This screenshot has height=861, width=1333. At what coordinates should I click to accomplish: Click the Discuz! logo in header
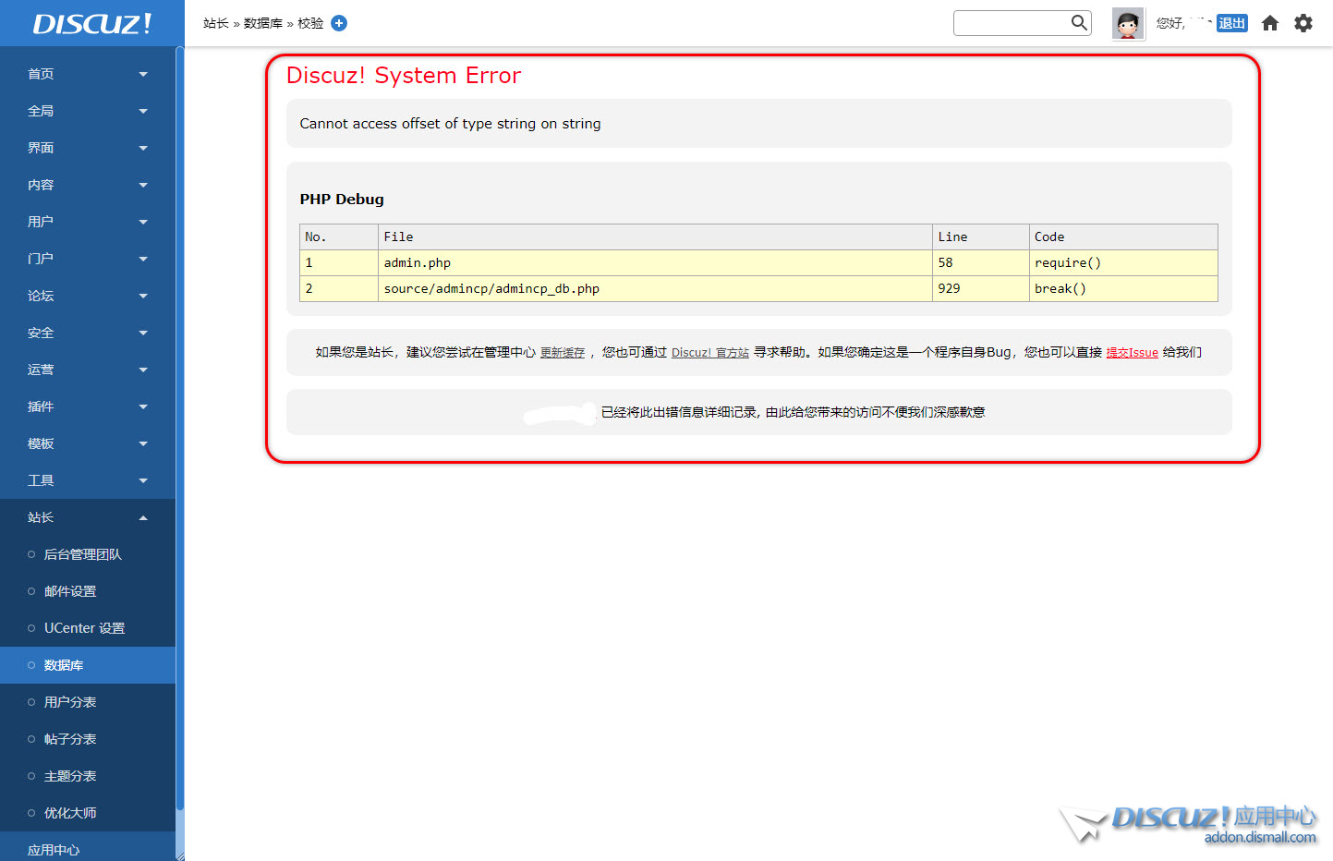(91, 23)
